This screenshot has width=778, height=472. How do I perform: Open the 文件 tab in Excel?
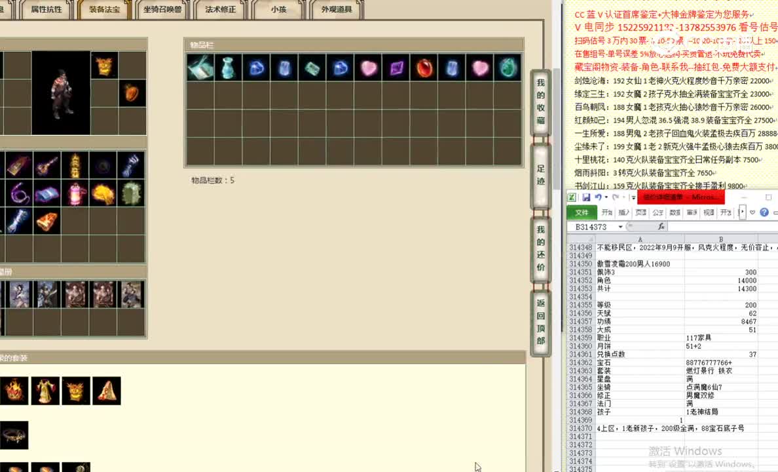pyautogui.click(x=583, y=212)
